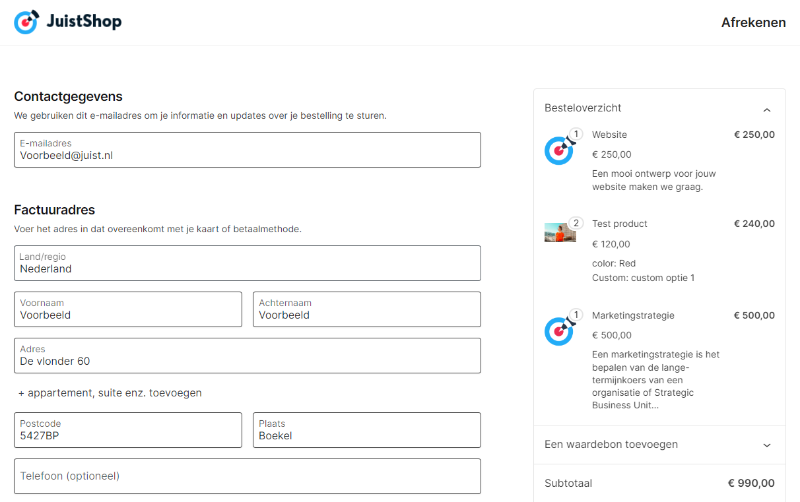This screenshot has height=502, width=800.
Task: Click into the Voornaam field
Action: 127,309
